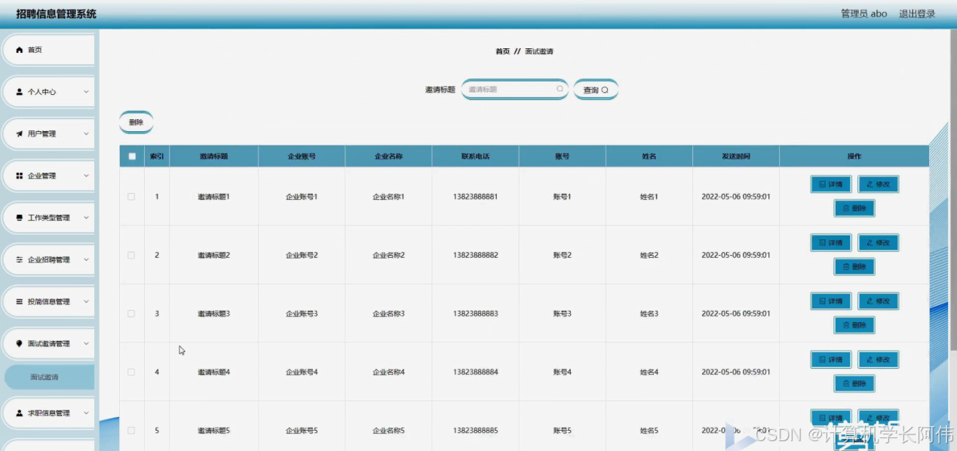Screen dimensions: 957x451
Task: Click the 招聘信息管理系统 title
Action: [x=57, y=14]
